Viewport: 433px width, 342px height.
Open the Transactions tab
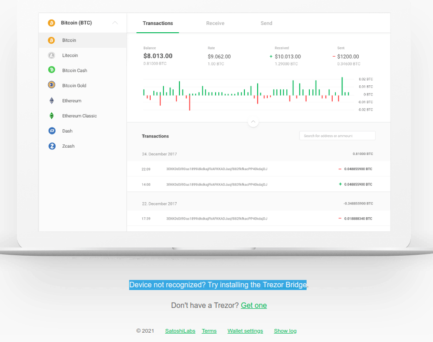(x=158, y=23)
